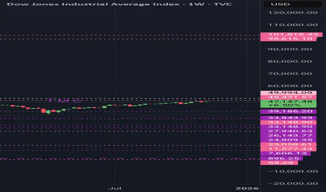Click the 120,000.00 price axis tick
This screenshot has height=192, width=326.
(293, 13)
